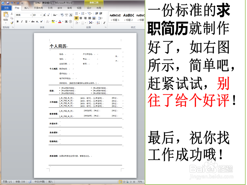Apply bold formatting to text
This screenshot has width=247, height=185.
(17, 21)
